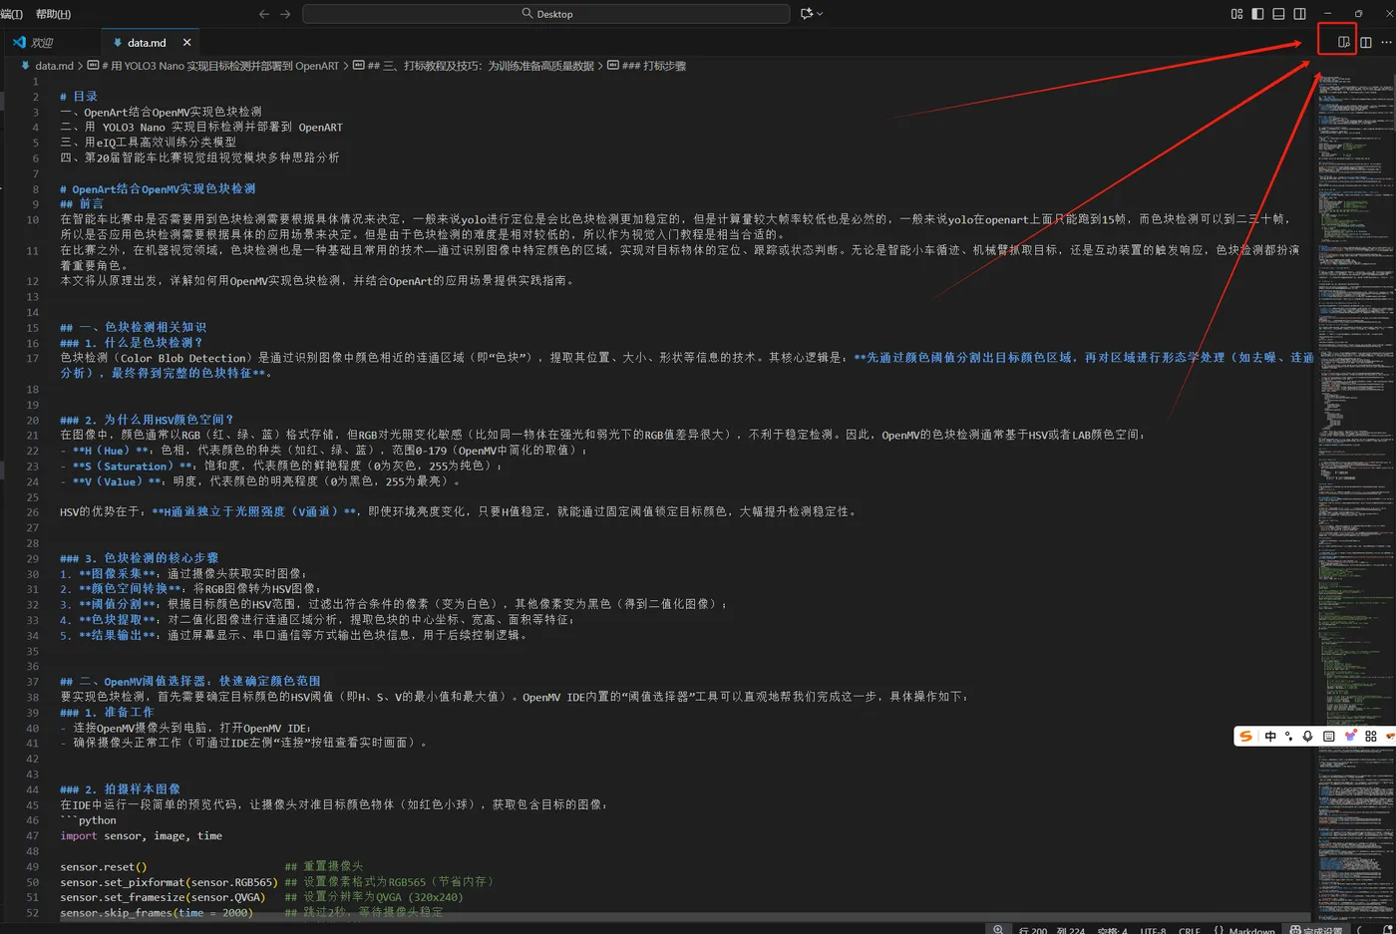Image resolution: width=1396 pixels, height=934 pixels.
Task: Click heading text '# 目录'
Action: (79, 97)
